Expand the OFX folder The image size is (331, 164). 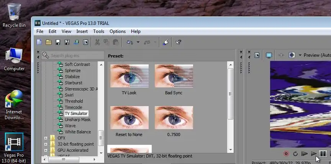coord(46,138)
